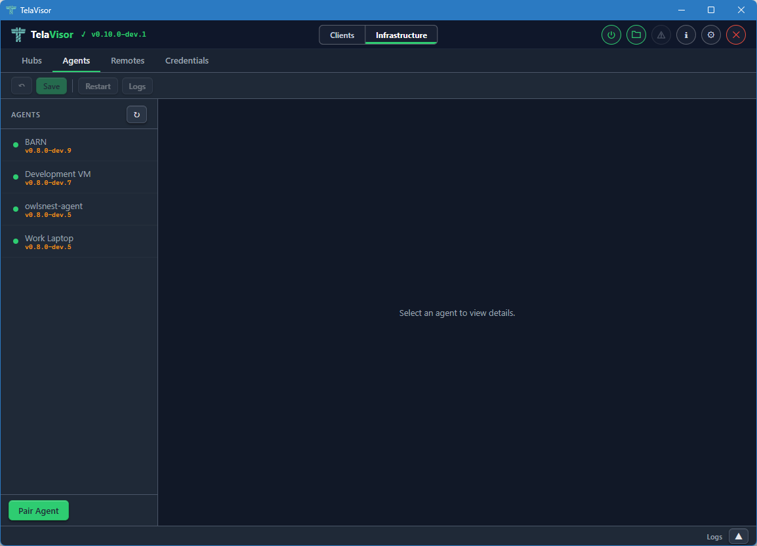
Task: Toggle Development VM status indicator
Action: click(x=15, y=177)
